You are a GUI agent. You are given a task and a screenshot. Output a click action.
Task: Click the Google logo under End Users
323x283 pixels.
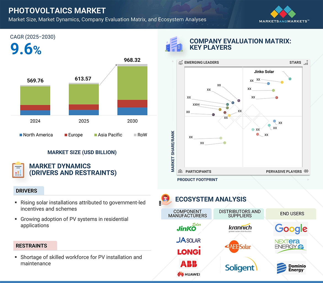tap(291, 229)
